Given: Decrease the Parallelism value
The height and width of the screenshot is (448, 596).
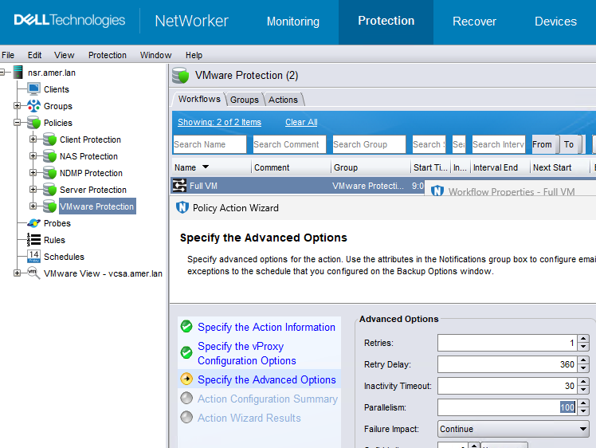Looking at the screenshot, I should pos(583,411).
